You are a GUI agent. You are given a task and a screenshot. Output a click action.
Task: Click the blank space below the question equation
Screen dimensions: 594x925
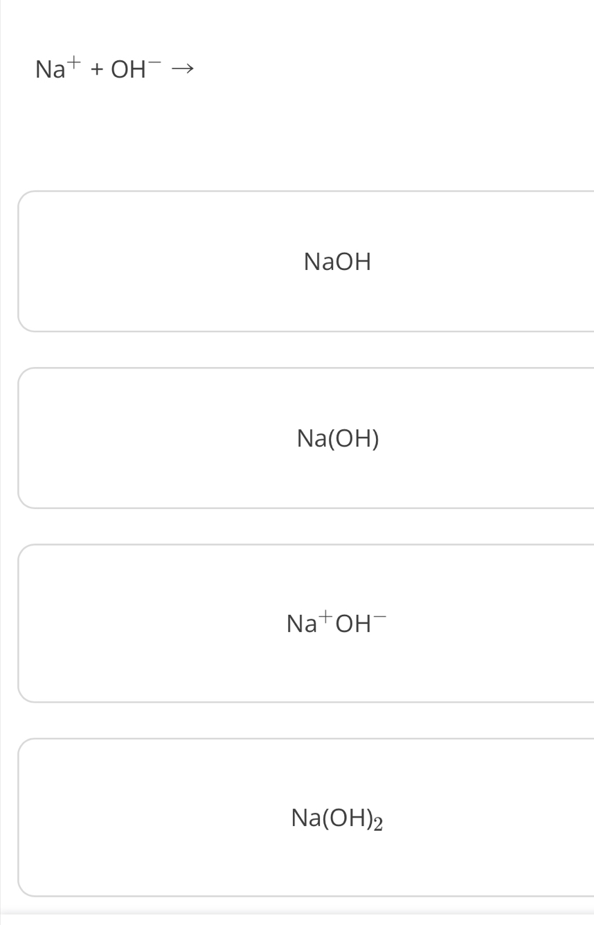pyautogui.click(x=277, y=132)
